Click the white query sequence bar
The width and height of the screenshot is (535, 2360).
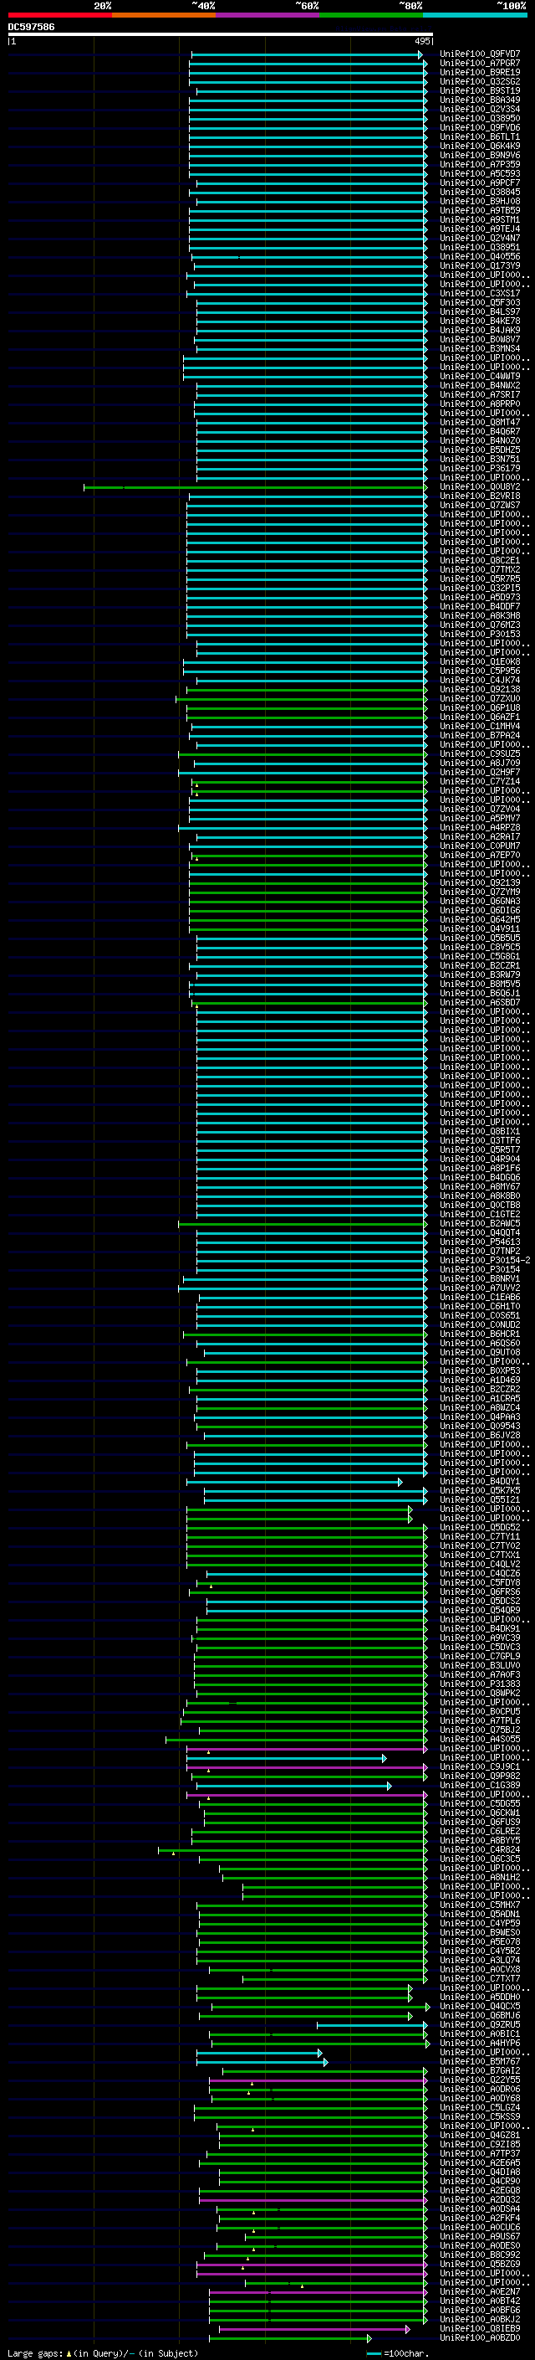(221, 33)
